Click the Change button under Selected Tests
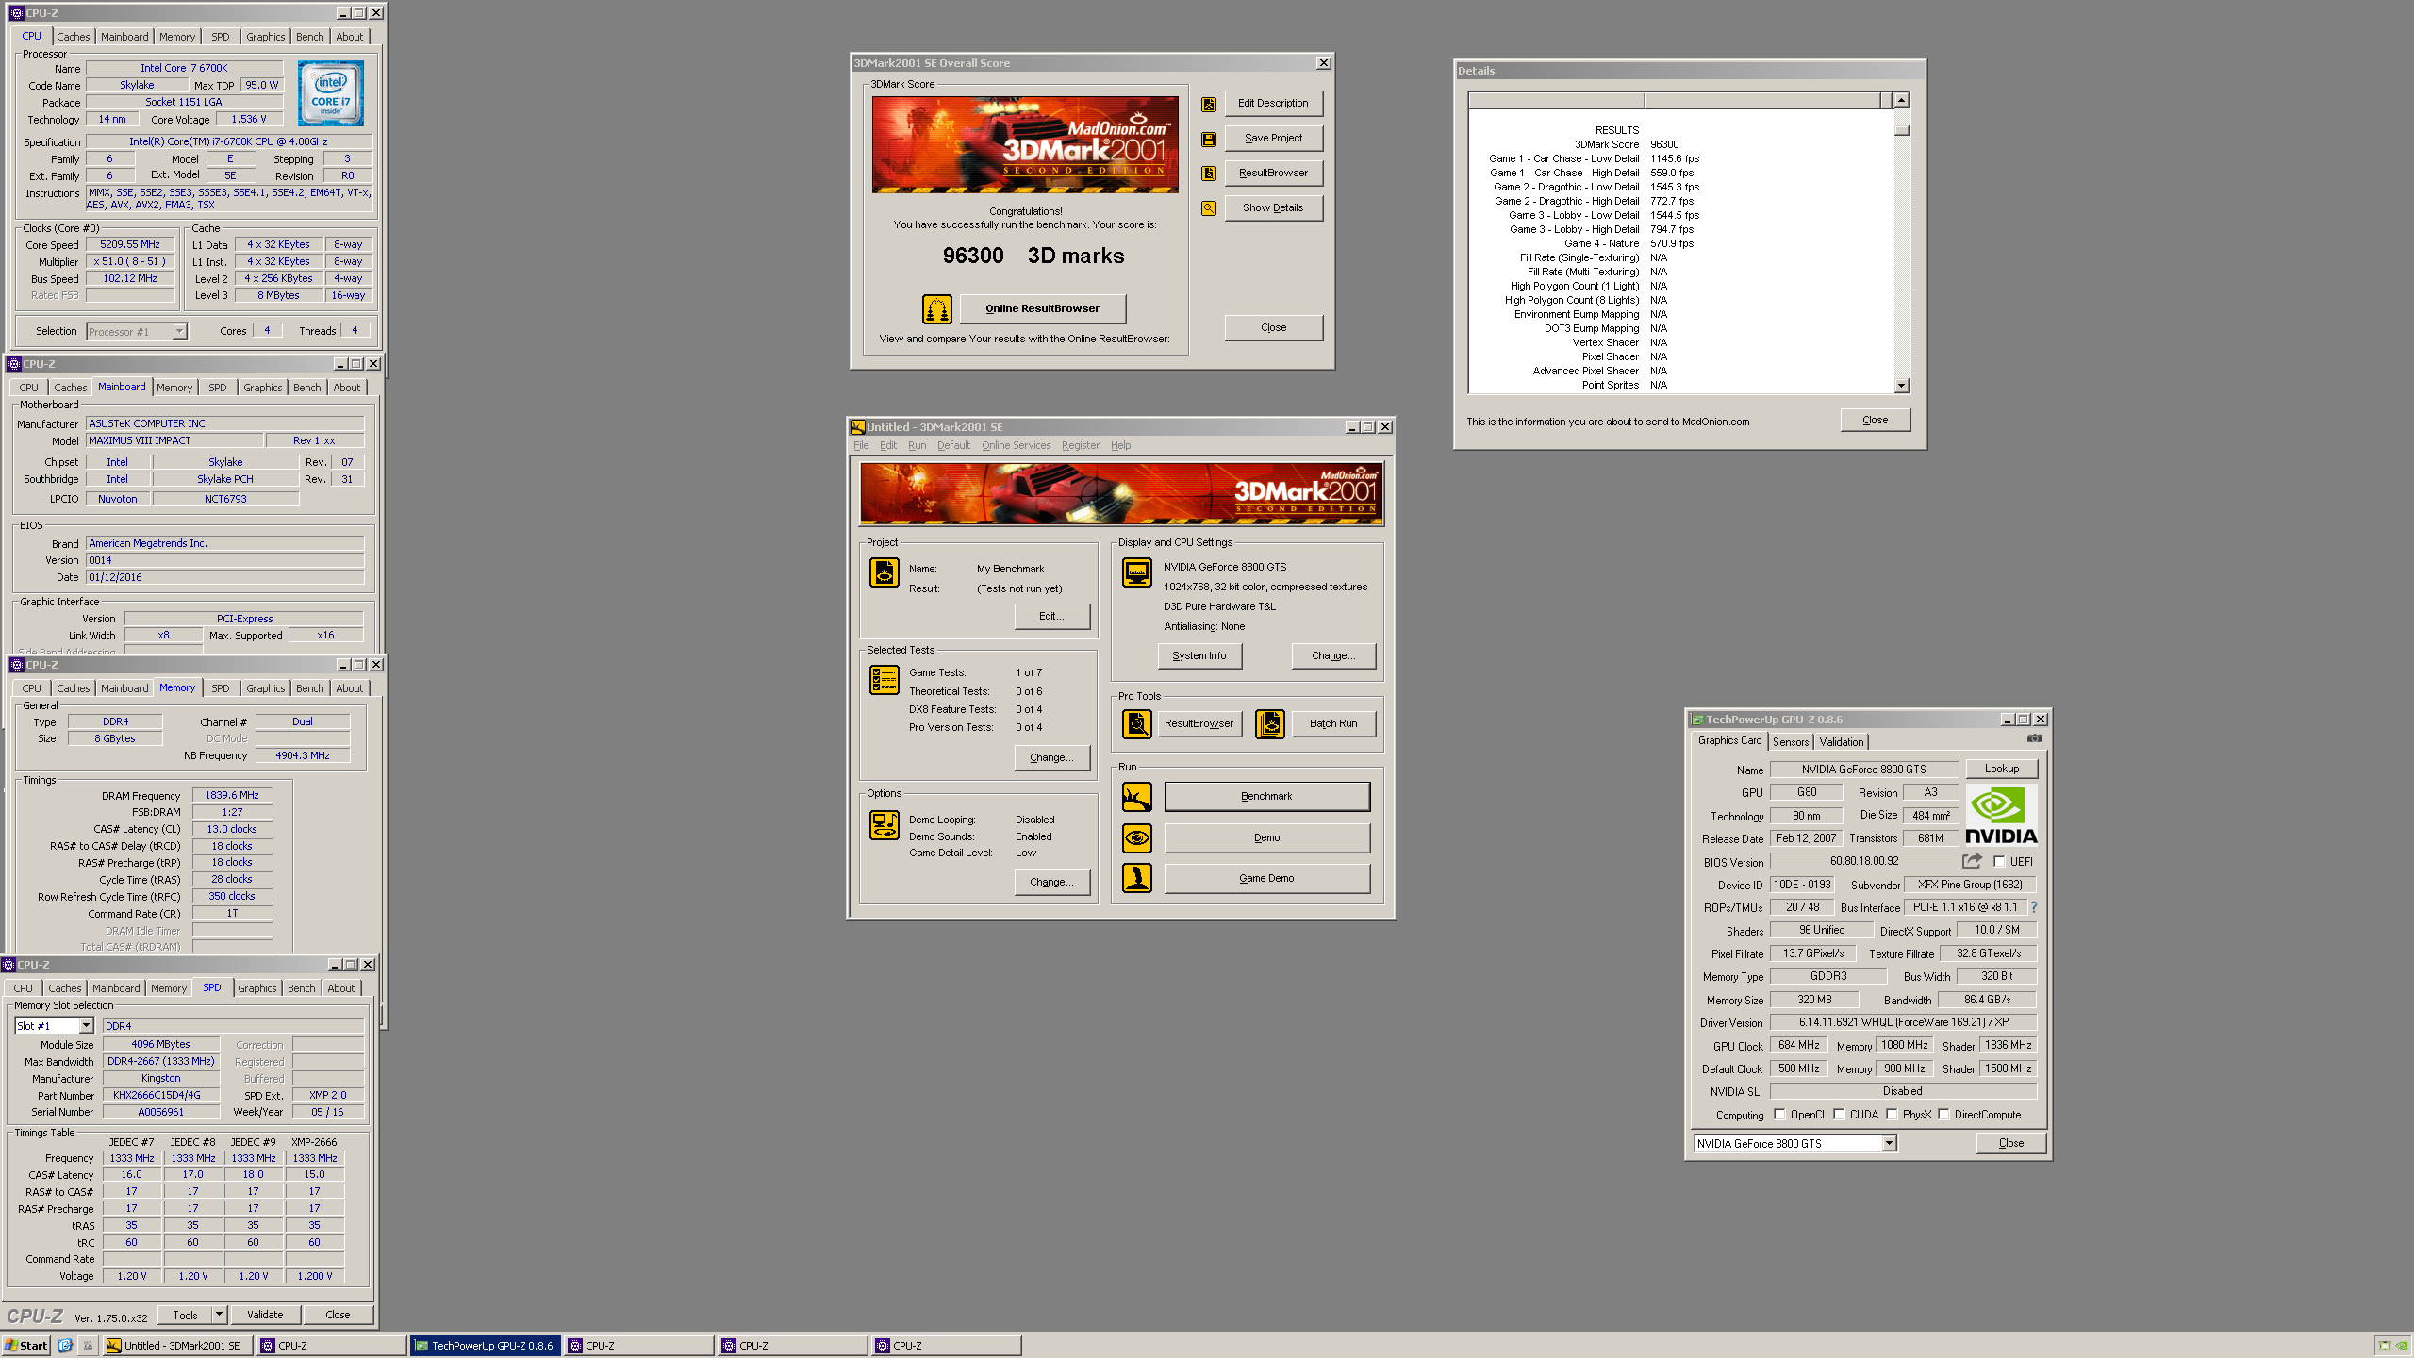 [1051, 757]
